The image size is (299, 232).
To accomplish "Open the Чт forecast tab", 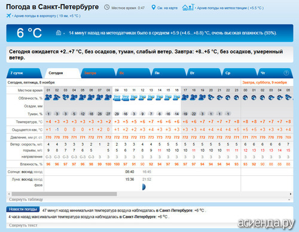I will pos(274,73).
